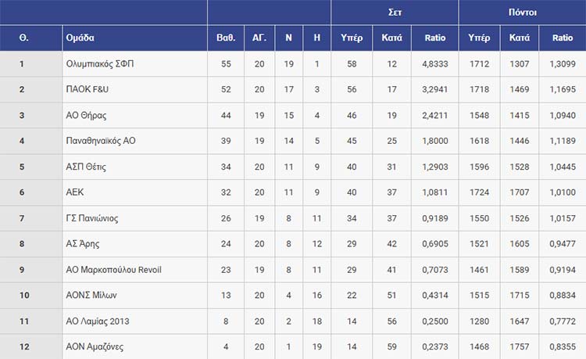Image resolution: width=586 pixels, height=359 pixels.
Task: Click Olympiacos set ratio 4,8333 cell
Action: [435, 64]
